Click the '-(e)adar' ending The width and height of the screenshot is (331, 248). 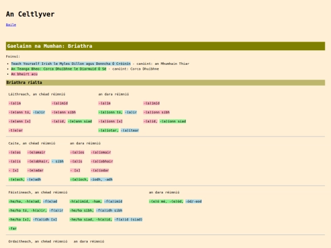pos(36,170)
